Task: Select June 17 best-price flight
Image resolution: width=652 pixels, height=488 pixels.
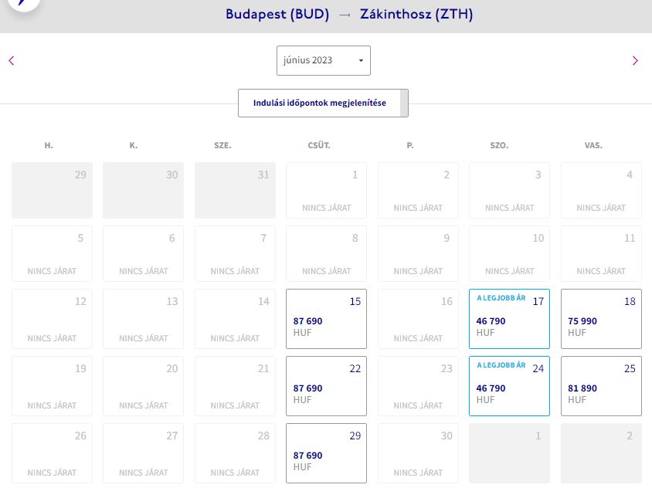Action: (x=509, y=319)
